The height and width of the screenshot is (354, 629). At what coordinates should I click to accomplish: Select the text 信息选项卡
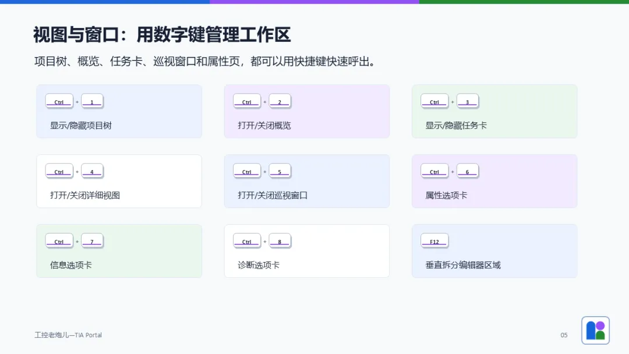(x=70, y=265)
